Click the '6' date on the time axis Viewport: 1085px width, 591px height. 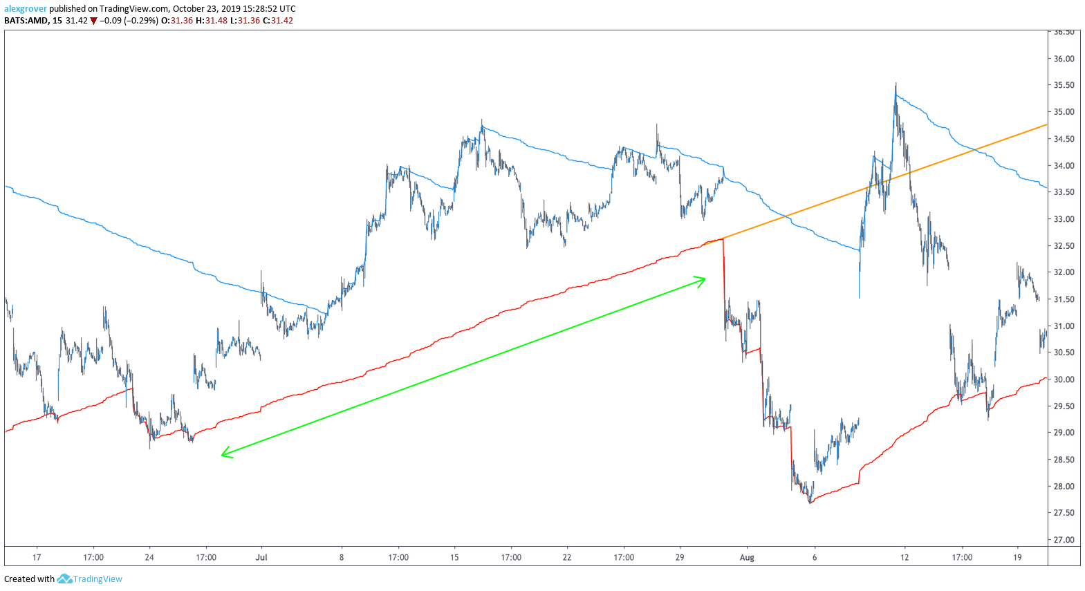[815, 557]
